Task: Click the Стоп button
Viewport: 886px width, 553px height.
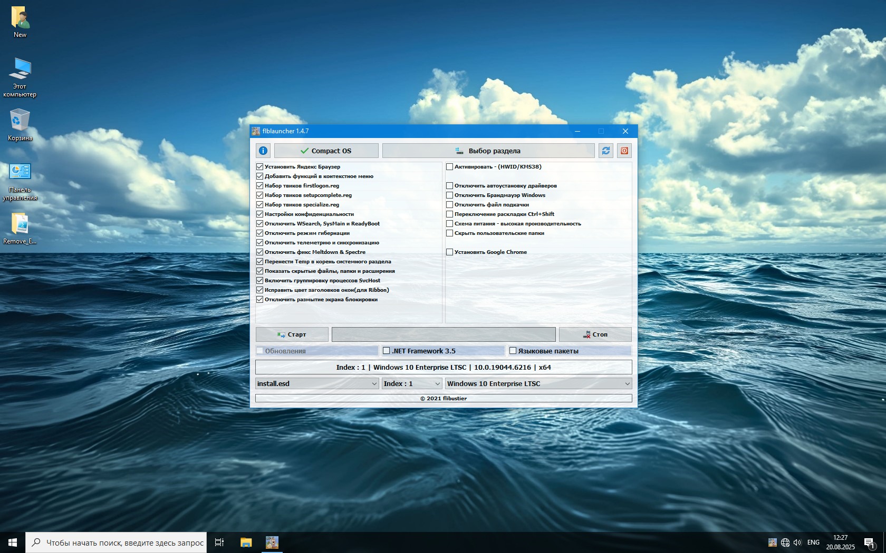Action: click(595, 334)
